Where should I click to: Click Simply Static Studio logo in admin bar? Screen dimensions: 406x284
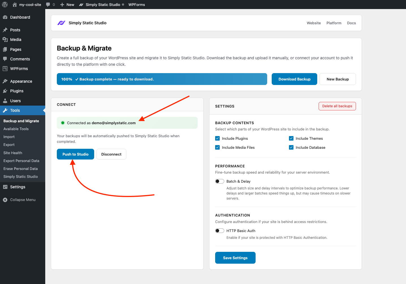click(81, 5)
